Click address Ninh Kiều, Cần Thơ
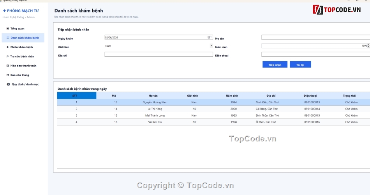Viewport: 370px width, 195px height. coord(267,102)
